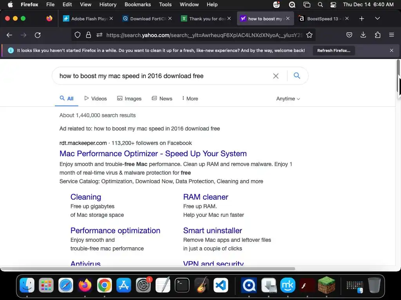
Task: Bookmark this page with the star icon
Action: tap(309, 35)
